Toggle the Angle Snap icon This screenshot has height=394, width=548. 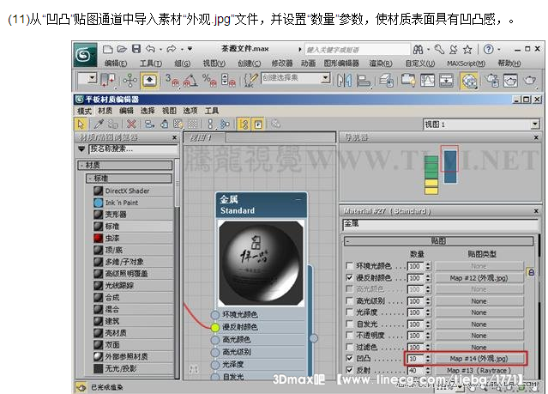(x=190, y=81)
